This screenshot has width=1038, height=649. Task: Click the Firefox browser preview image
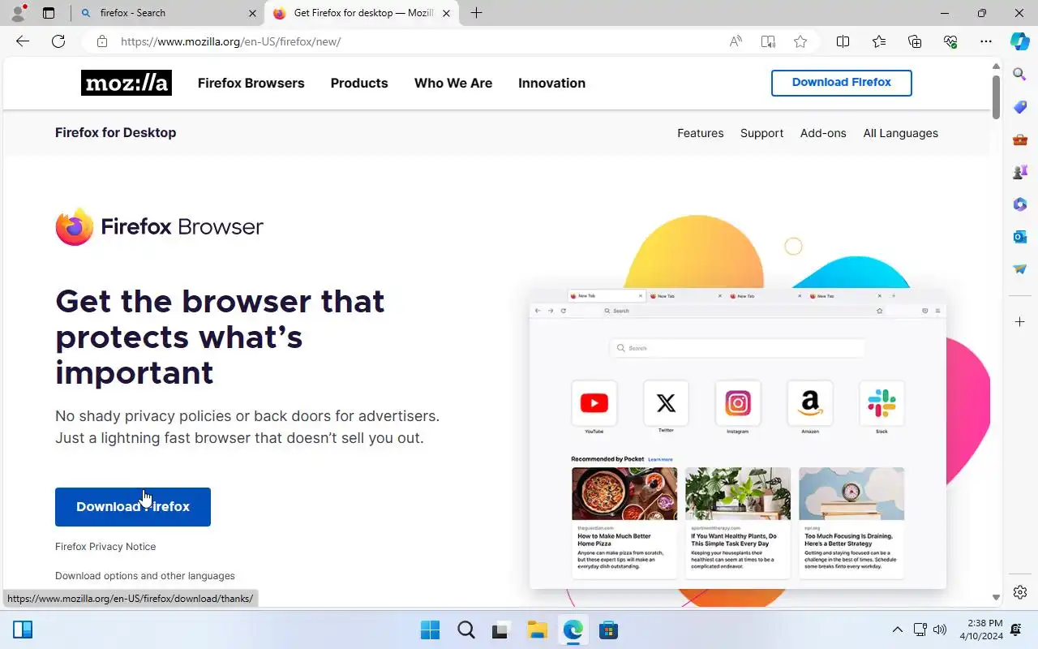pyautogui.click(x=738, y=438)
